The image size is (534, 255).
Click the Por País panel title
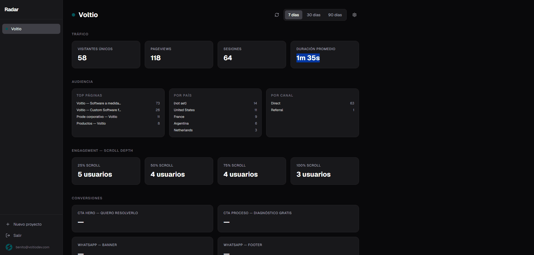183,95
